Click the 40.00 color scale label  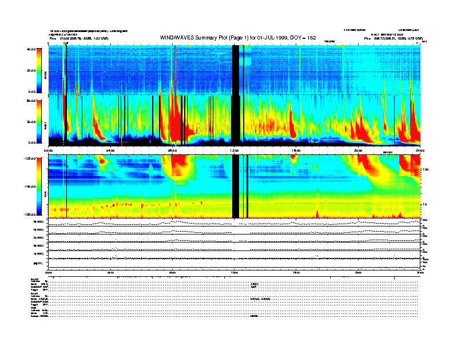tap(31, 49)
